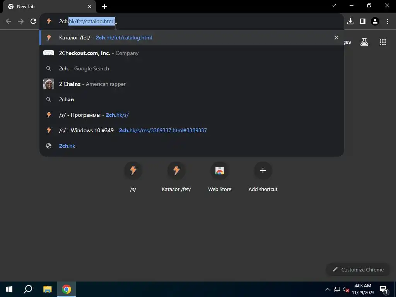Open the Windows Start menu
Viewport: 396px width, 297px height.
pyautogui.click(x=9, y=289)
